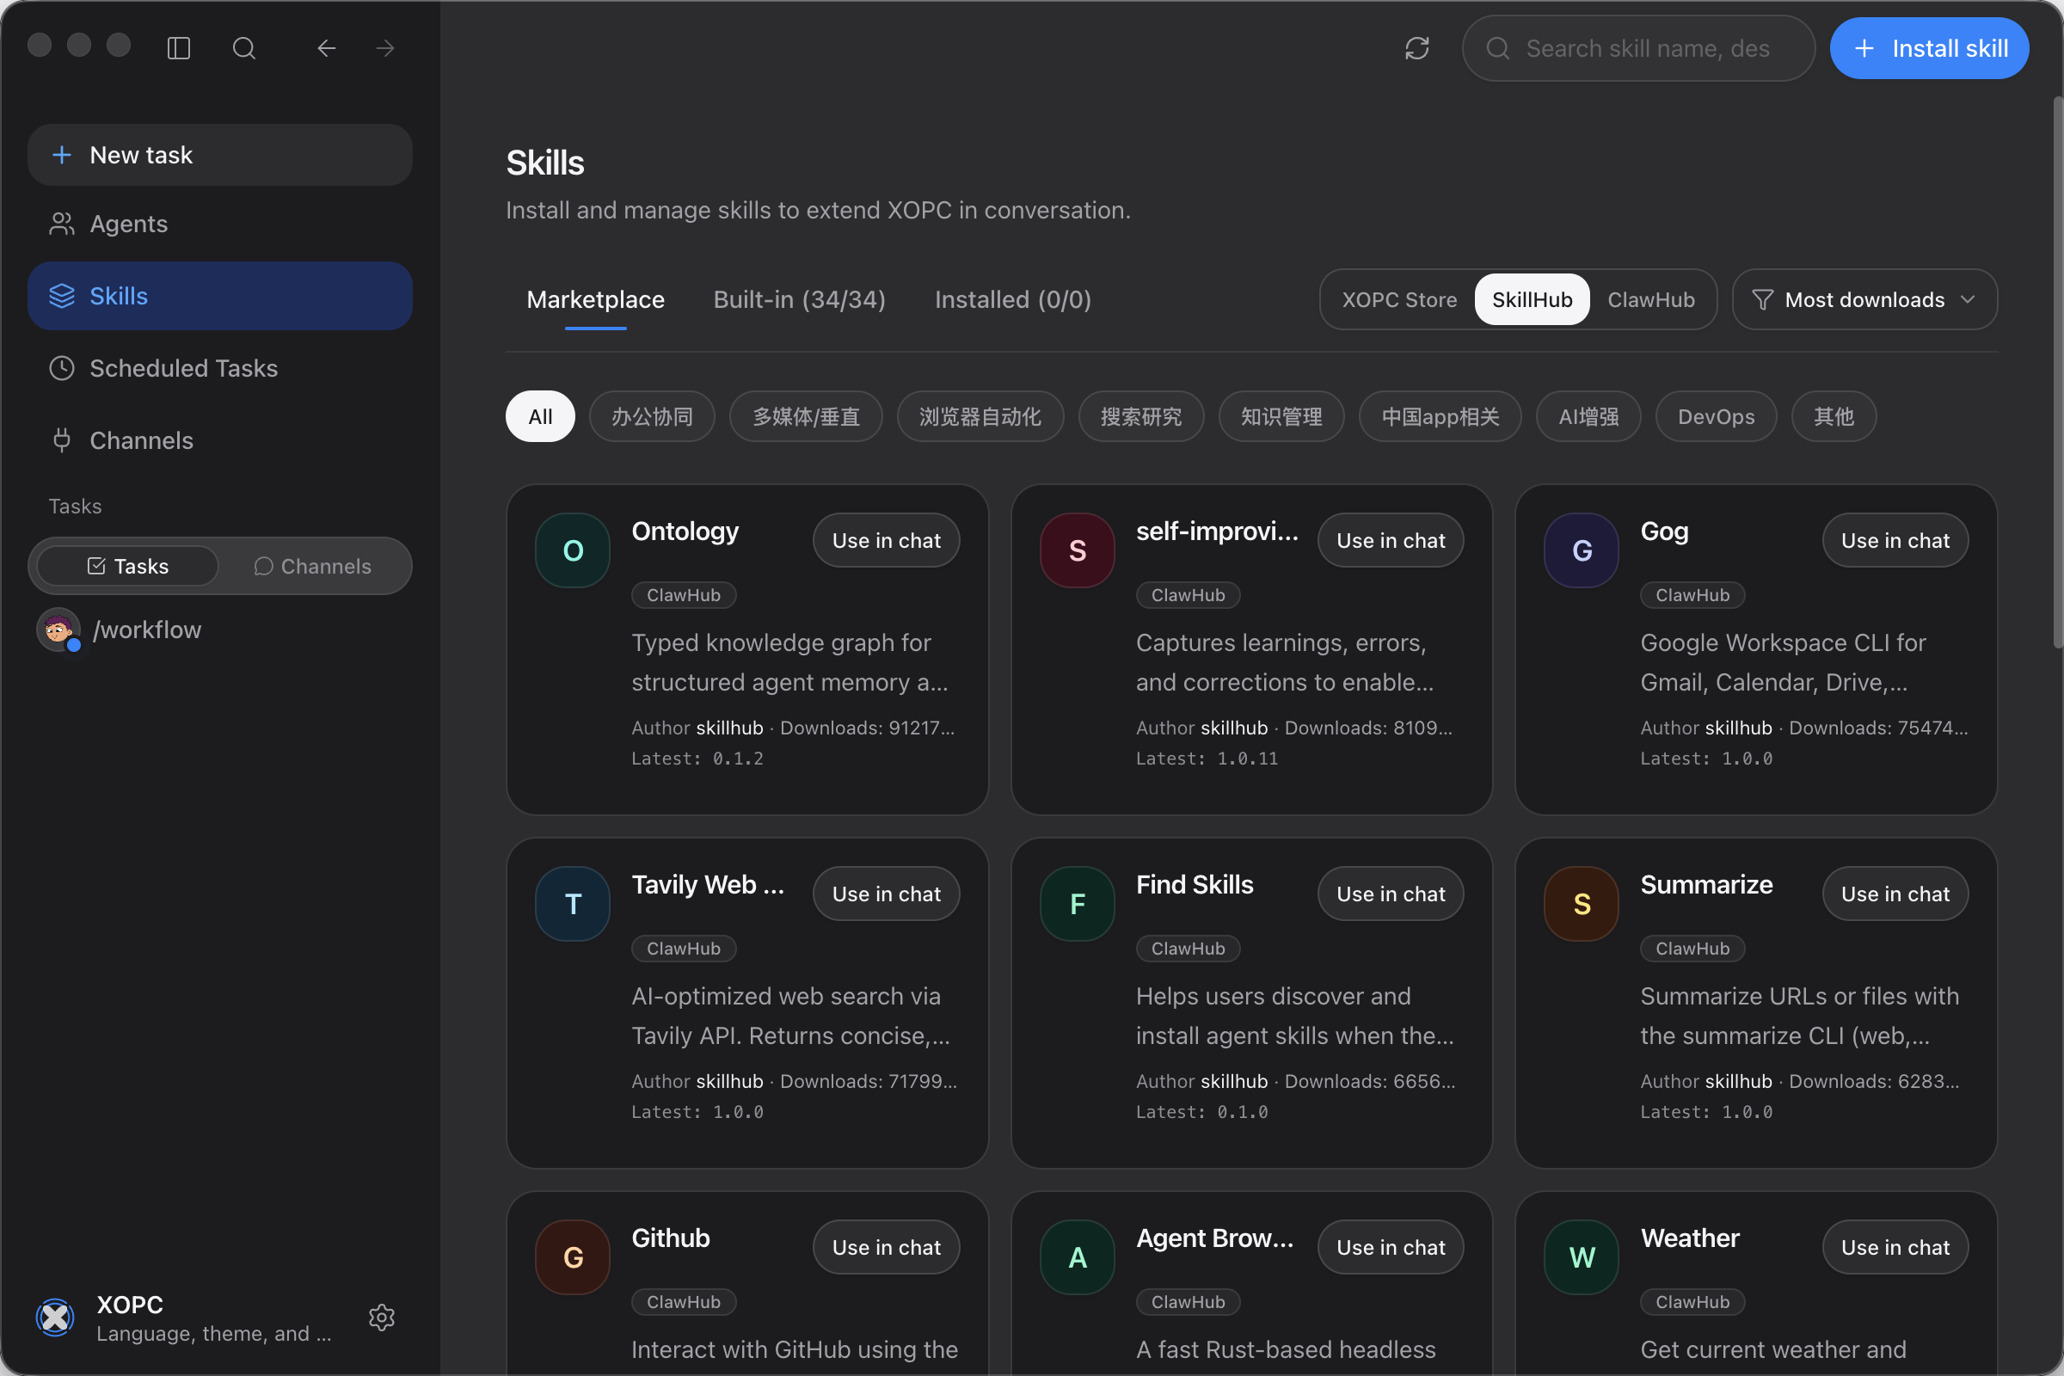Image resolution: width=2064 pixels, height=1376 pixels.
Task: Open the /workflow task
Action: click(220, 630)
